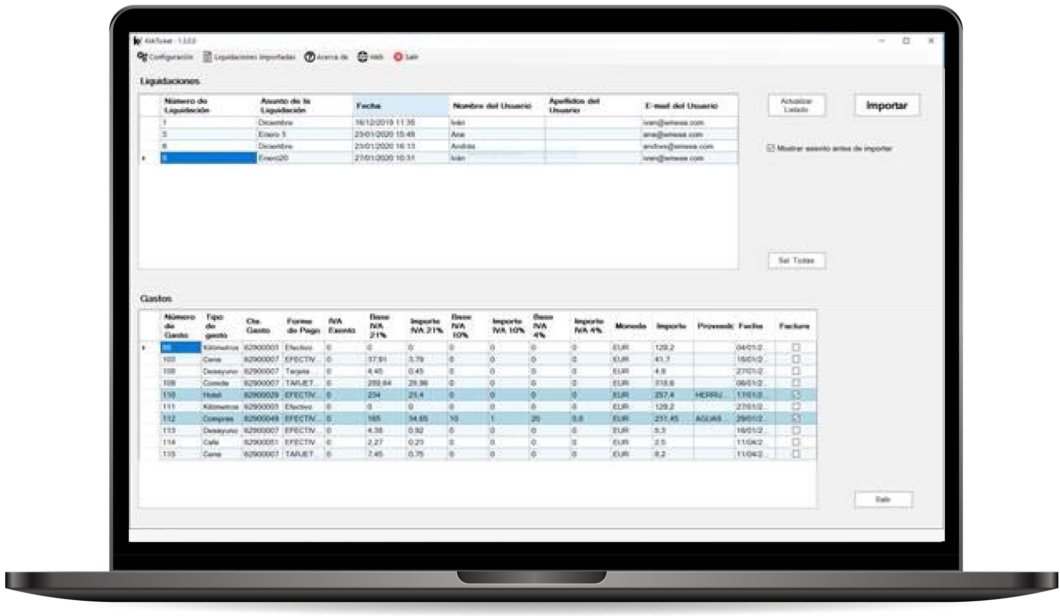The image size is (1060, 616).
Task: Click the Acerca de question-mark icon
Action: click(x=310, y=56)
